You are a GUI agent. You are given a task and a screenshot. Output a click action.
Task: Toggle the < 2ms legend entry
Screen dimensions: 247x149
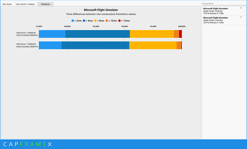point(76,21)
